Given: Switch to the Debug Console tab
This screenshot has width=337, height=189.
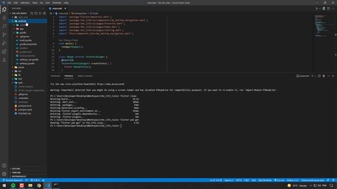Looking at the screenshot, I should click(x=85, y=76).
